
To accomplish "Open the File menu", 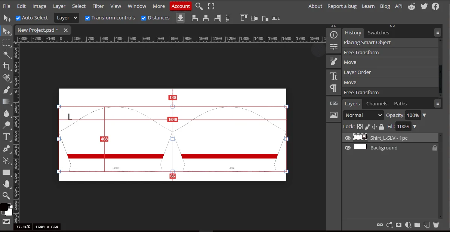I will [6, 6].
